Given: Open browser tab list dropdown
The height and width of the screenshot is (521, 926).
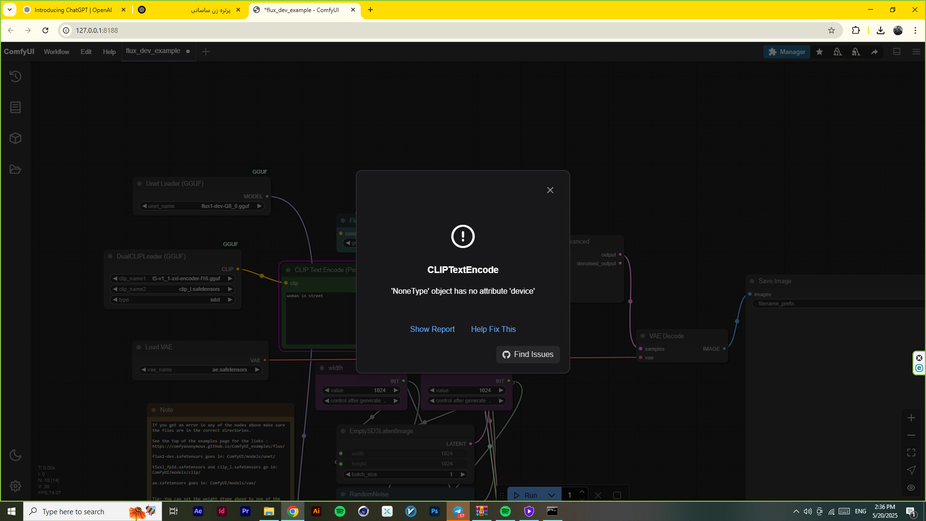Looking at the screenshot, I should 10,10.
